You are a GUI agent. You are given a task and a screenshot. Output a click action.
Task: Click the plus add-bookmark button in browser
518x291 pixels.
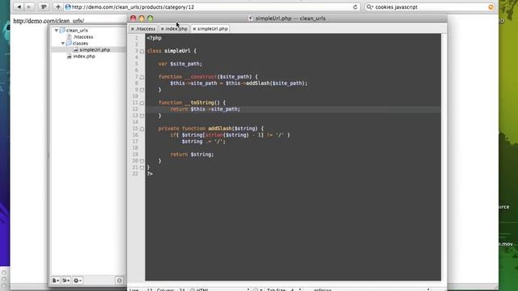(x=57, y=6)
